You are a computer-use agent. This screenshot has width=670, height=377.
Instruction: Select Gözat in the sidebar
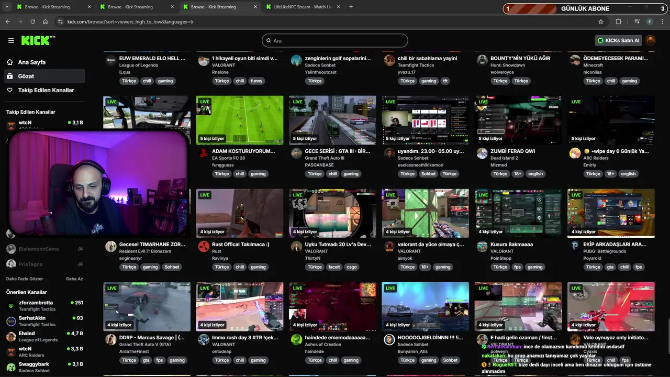[44, 76]
